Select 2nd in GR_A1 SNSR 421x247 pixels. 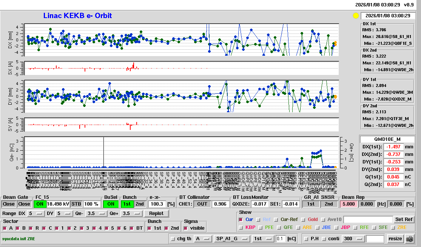coord(329,204)
